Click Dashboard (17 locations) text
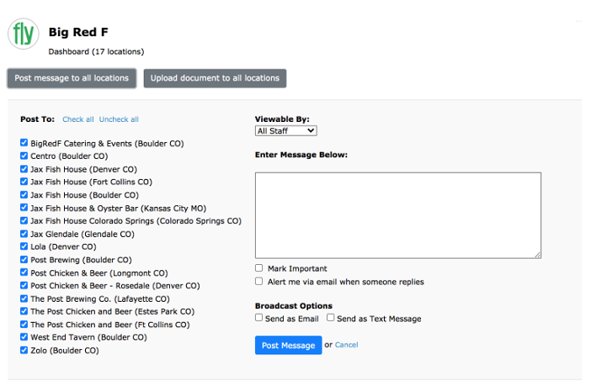Screen dimensions: 591x386 pos(96,51)
